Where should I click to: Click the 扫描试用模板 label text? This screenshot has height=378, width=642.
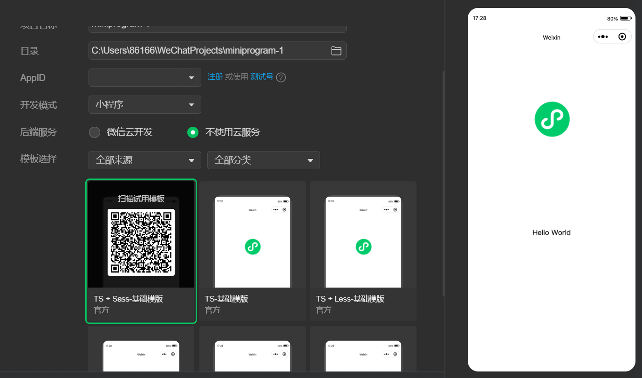tap(141, 199)
